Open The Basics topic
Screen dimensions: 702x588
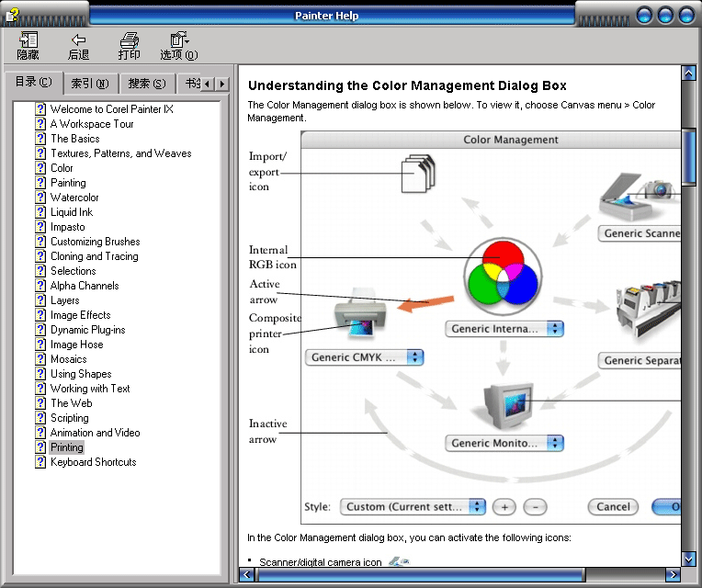click(74, 139)
